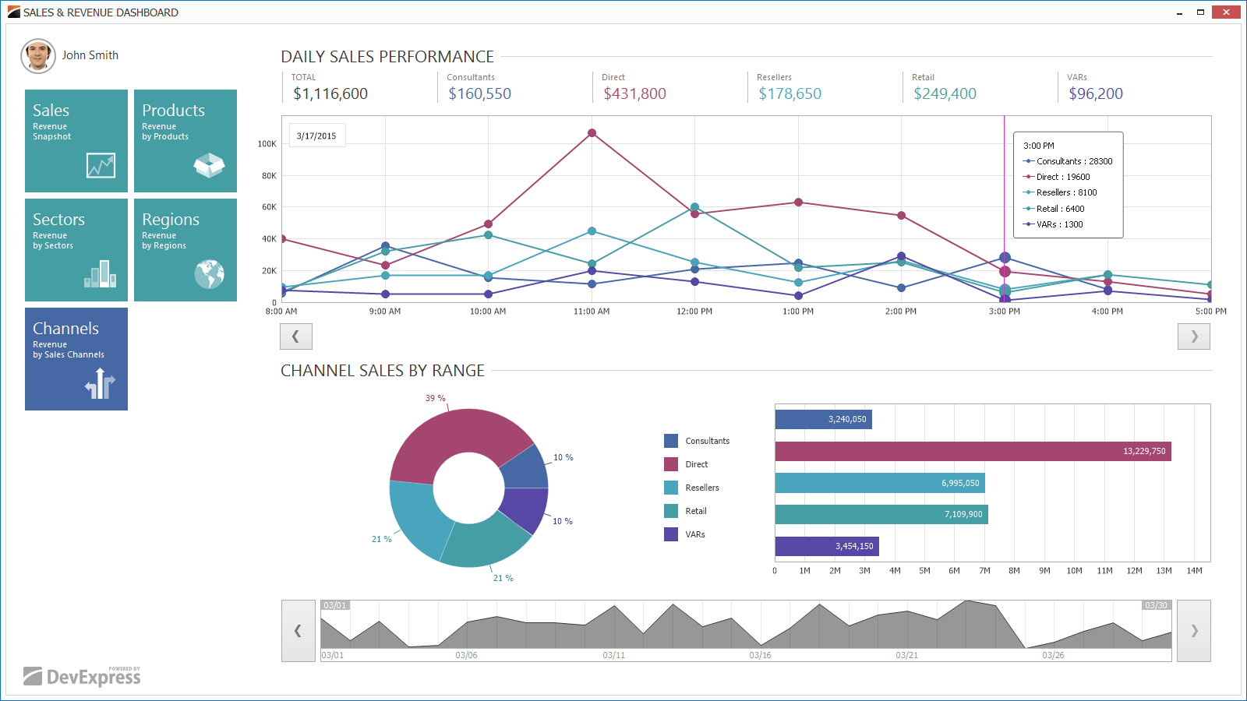
Task: Click the DevExpress logo
Action: pyautogui.click(x=82, y=675)
